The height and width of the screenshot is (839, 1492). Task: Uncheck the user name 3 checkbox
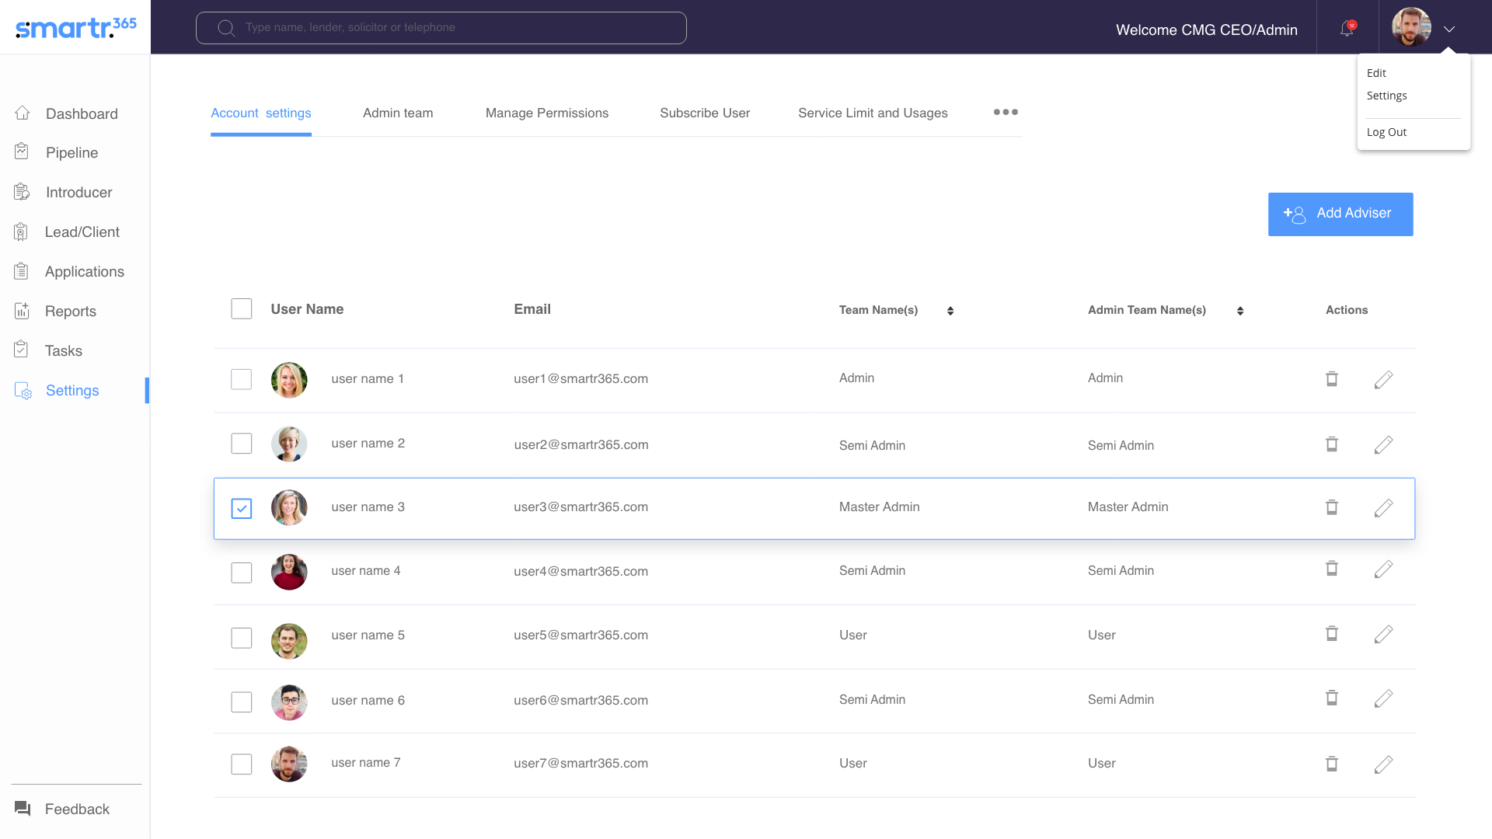[x=242, y=509]
